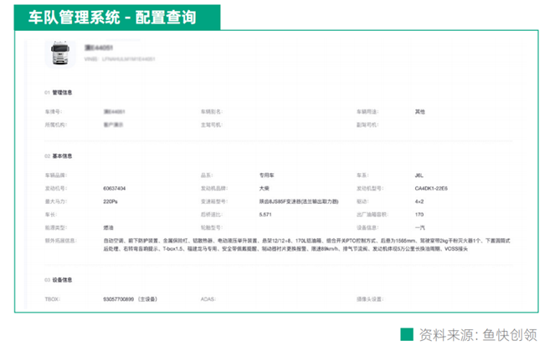Image resolution: width=560 pixels, height=351 pixels.
Task: Click the 4×2 drive type value
Action: coord(420,201)
